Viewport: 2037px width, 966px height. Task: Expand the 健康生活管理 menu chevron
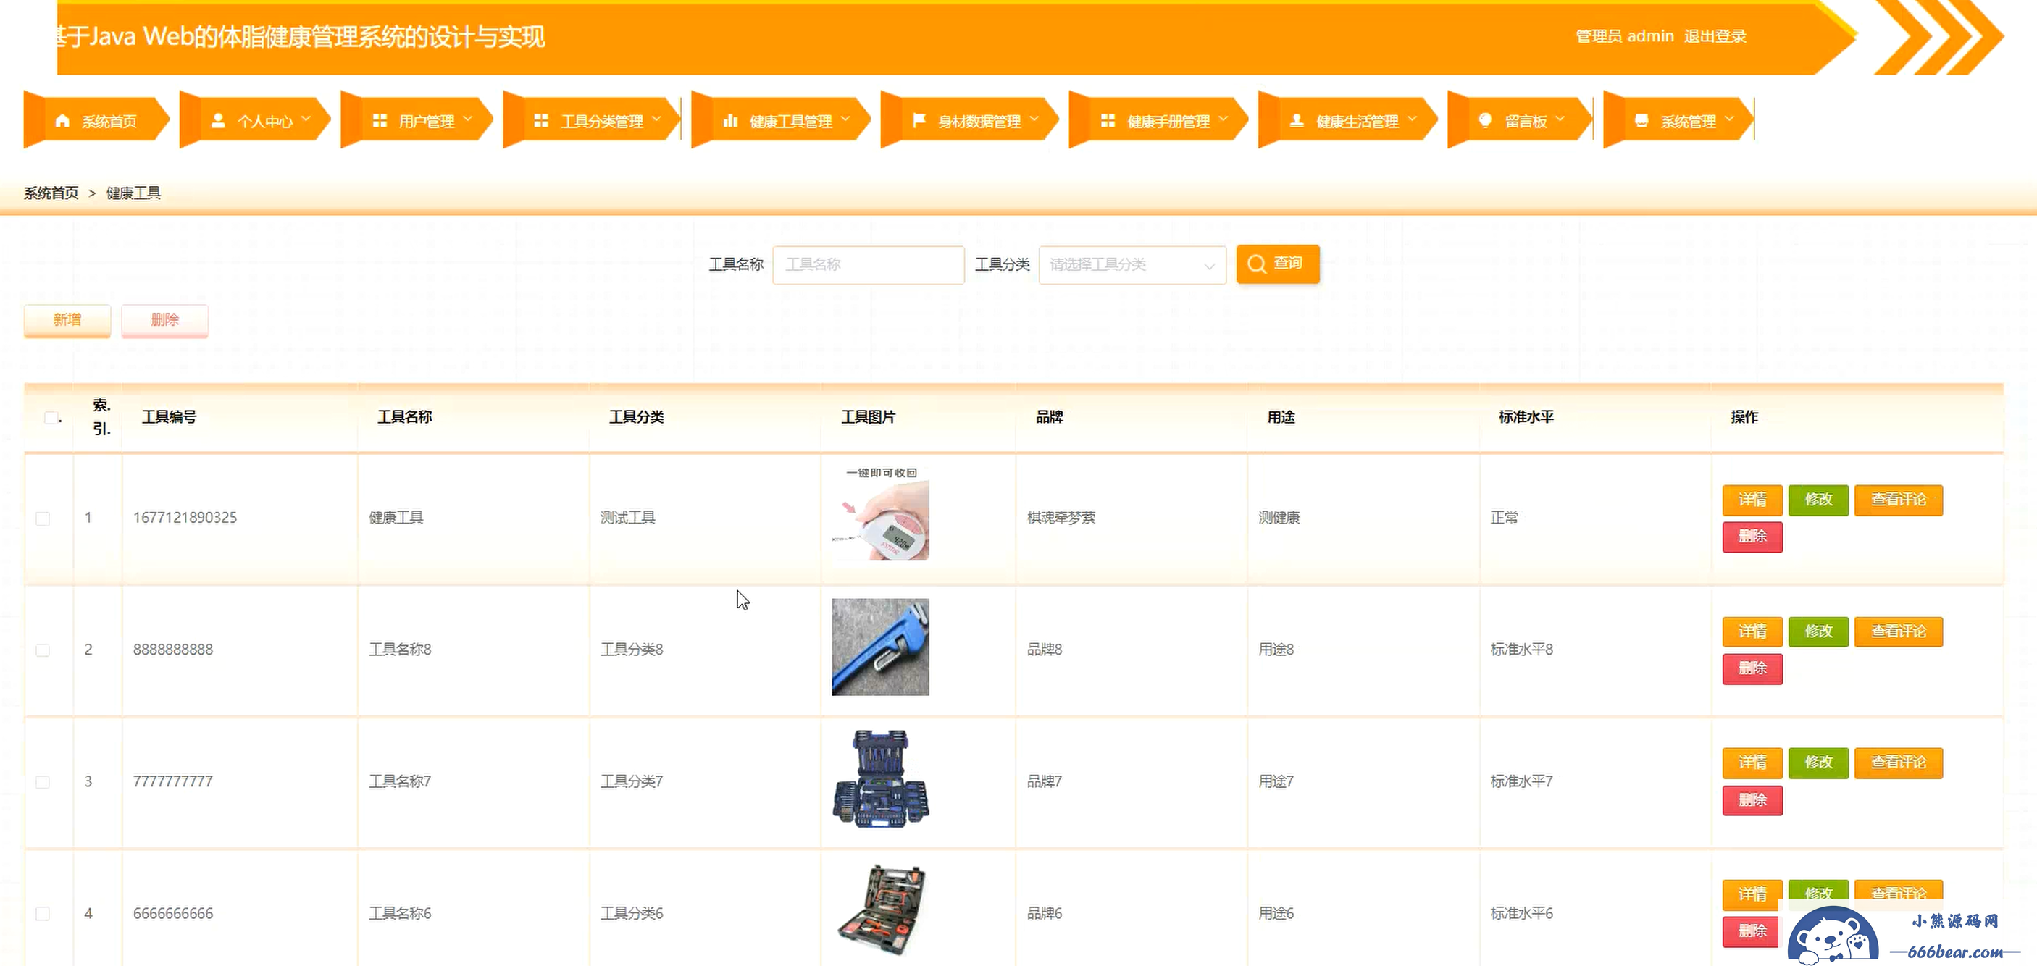pos(1413,119)
